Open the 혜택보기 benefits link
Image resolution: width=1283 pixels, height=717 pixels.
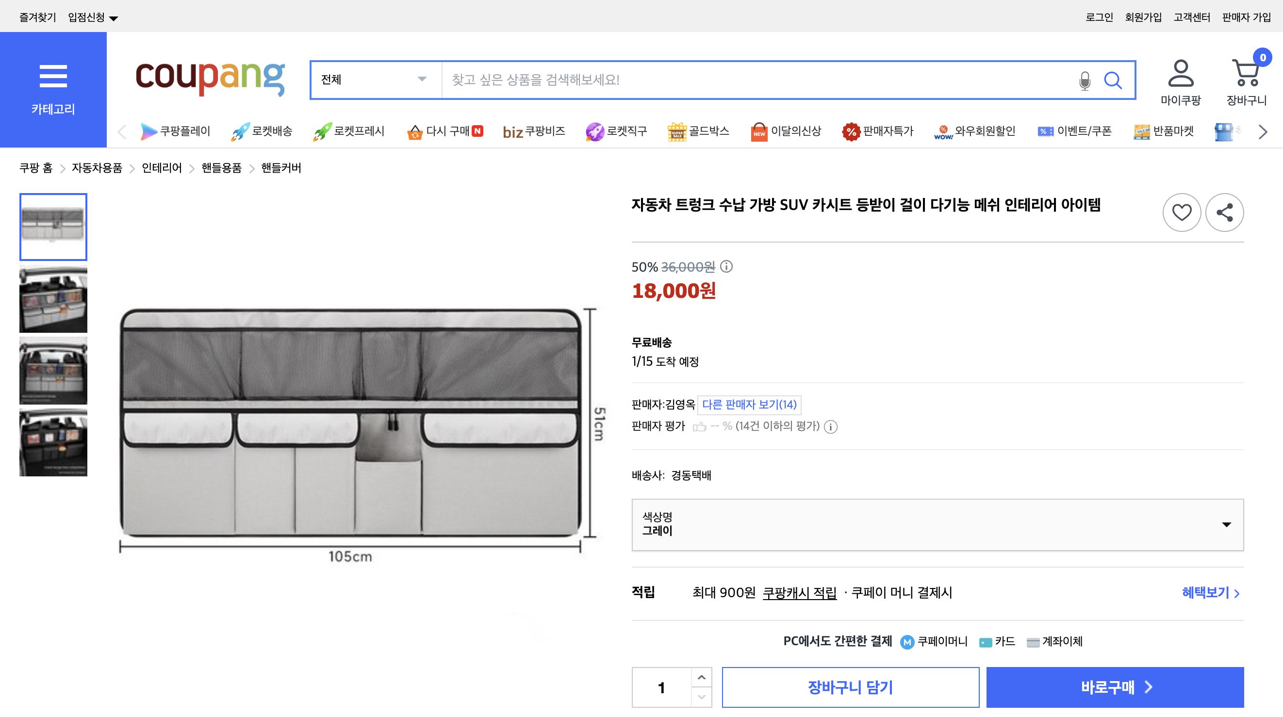[1207, 593]
